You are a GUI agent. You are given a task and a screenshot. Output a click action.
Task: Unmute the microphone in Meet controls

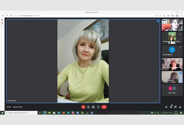[83, 107]
